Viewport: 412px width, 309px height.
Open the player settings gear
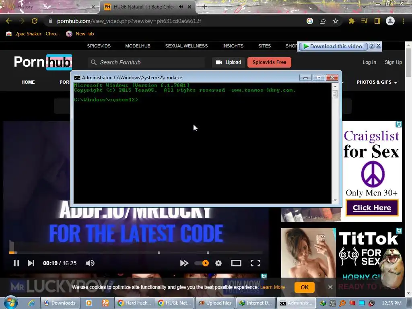pos(218,263)
